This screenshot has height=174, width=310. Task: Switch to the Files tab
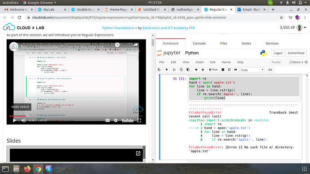224,43
